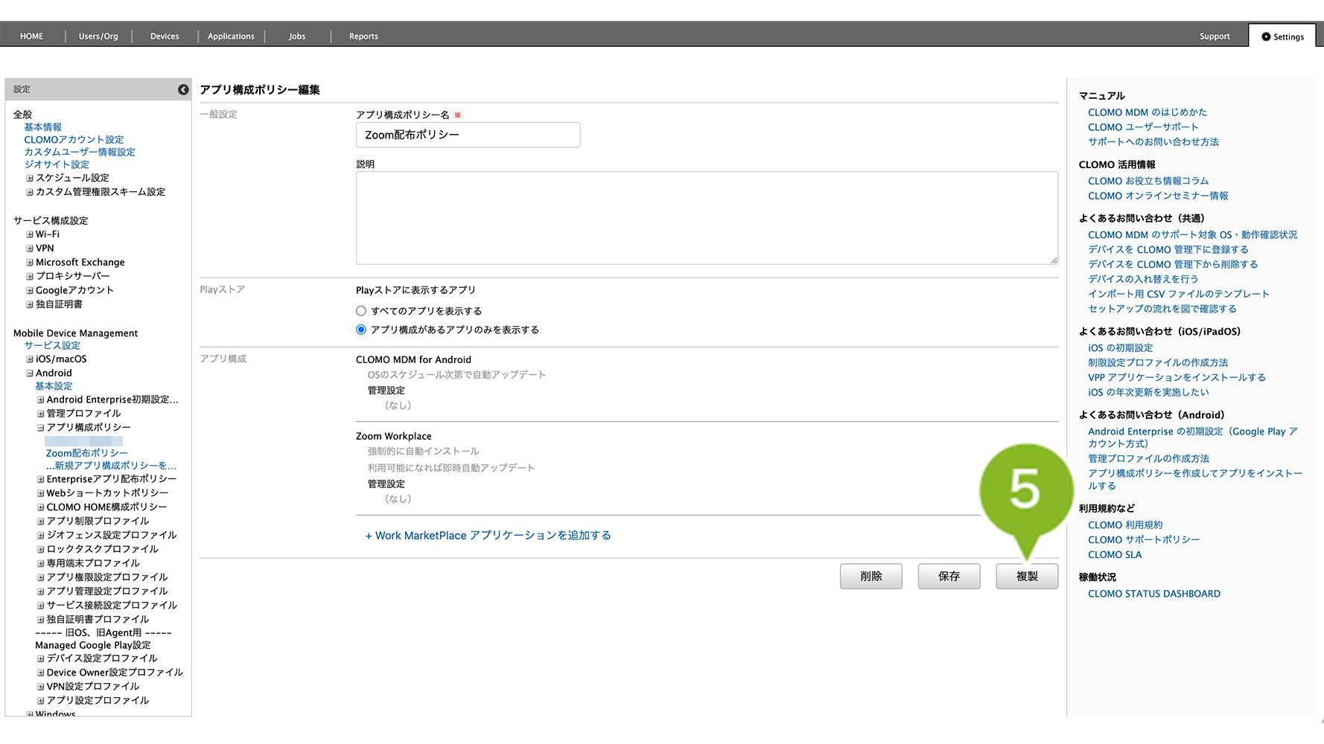The image size is (1324, 744).
Task: Collapse the アプリ構成ポリシー node
Action: [41, 428]
